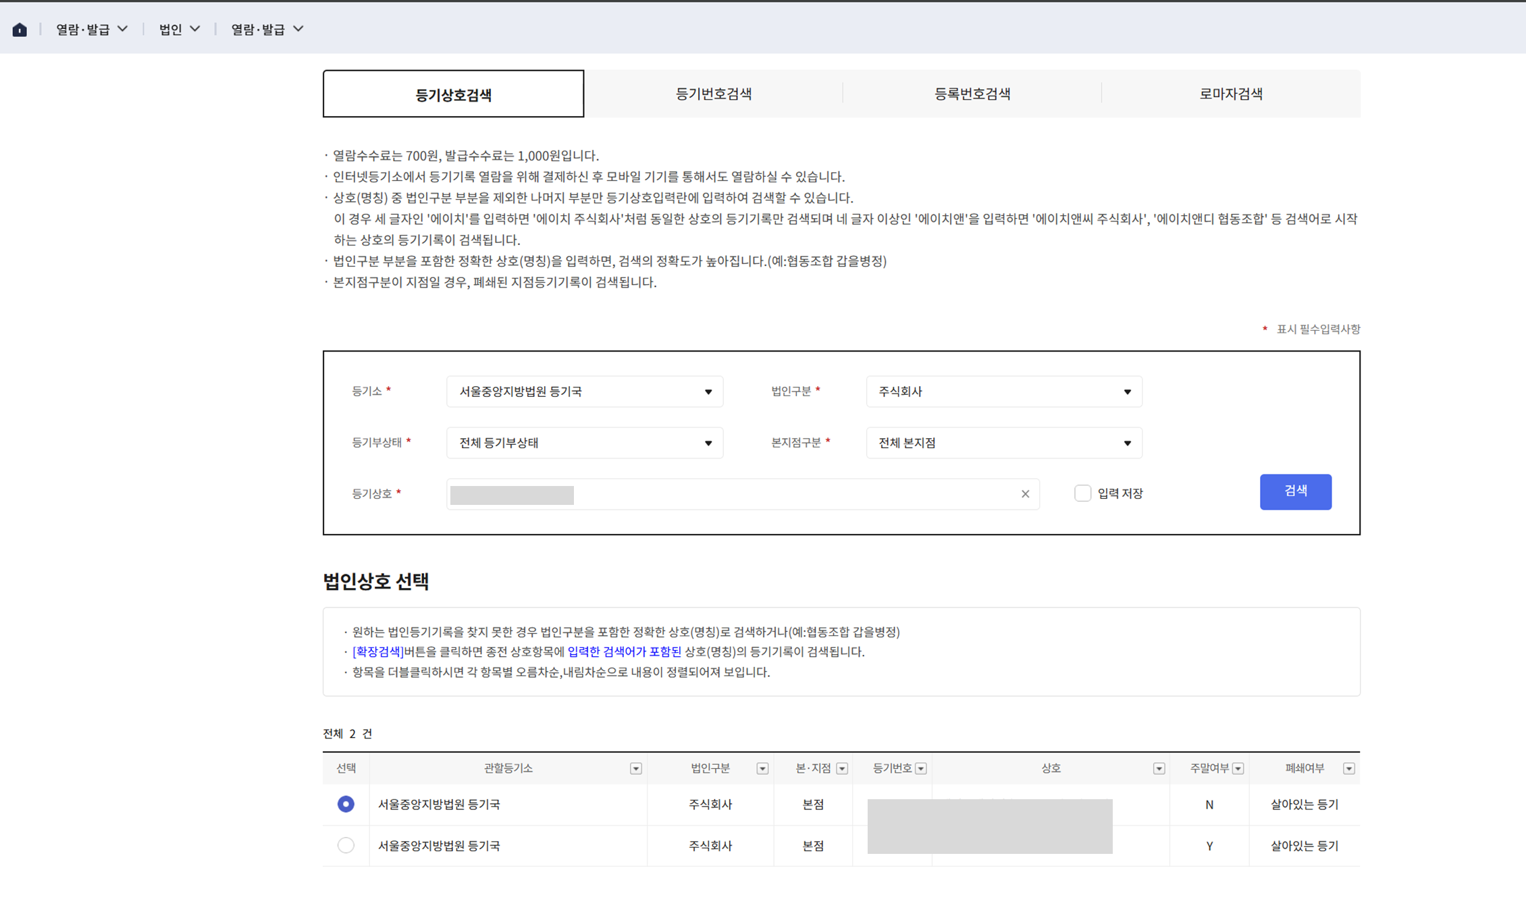Open 본·지점 column filter icon

pyautogui.click(x=842, y=769)
